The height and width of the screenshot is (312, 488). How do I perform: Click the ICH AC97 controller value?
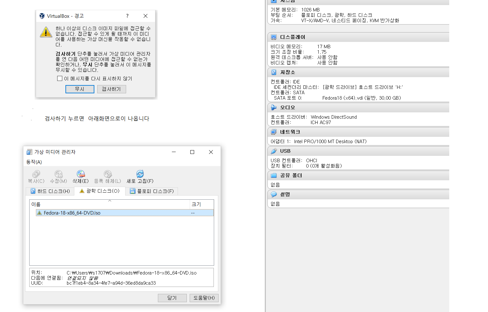click(321, 123)
